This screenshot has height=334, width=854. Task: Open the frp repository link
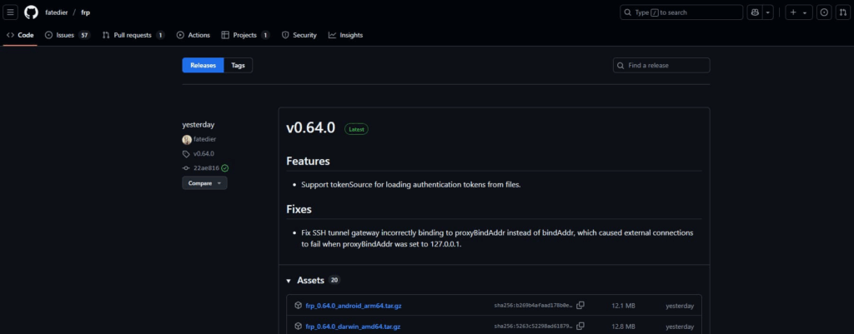(x=86, y=12)
